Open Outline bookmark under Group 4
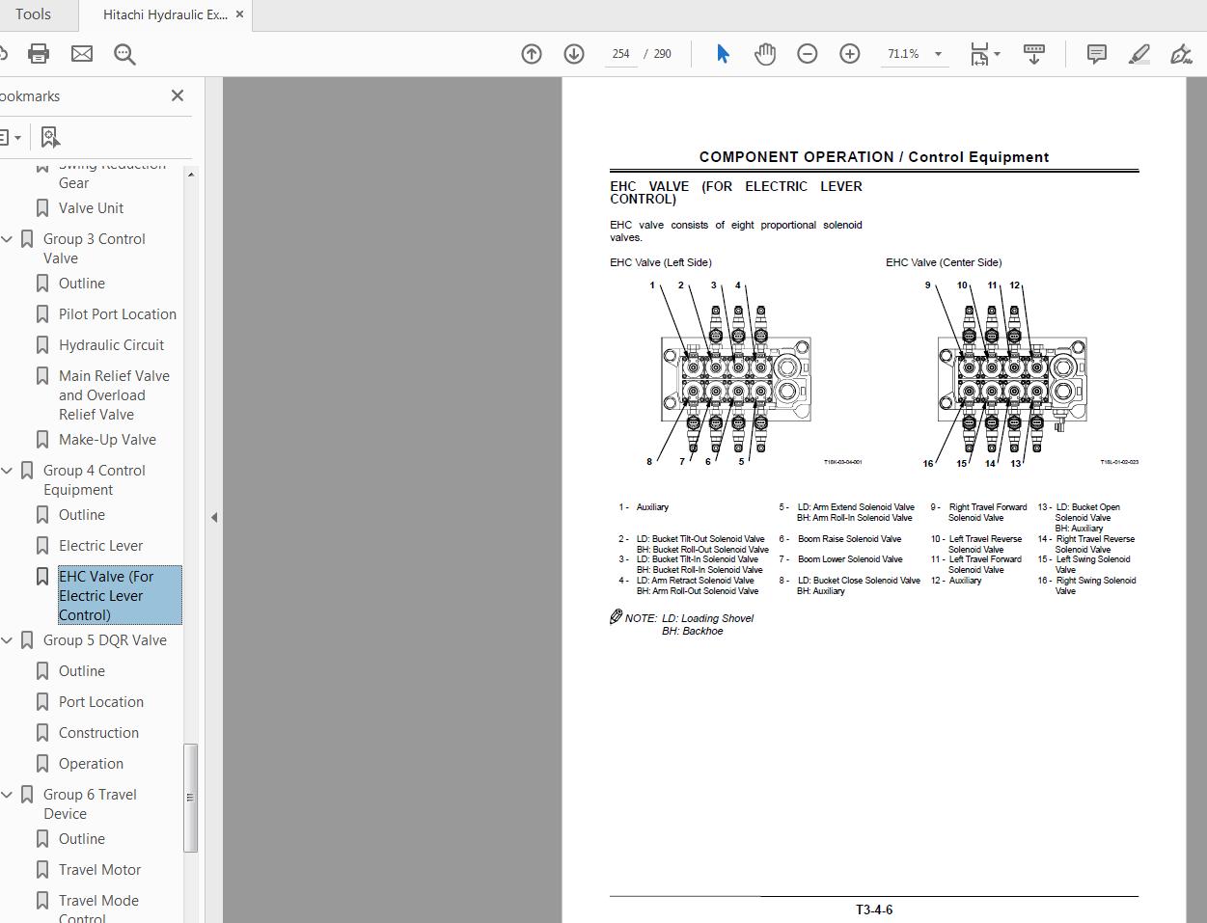This screenshot has width=1207, height=923. 82,515
